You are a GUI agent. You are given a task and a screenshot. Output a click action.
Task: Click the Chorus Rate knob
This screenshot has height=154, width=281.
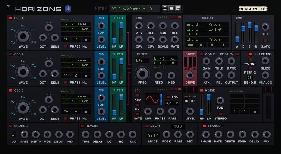click(25, 135)
